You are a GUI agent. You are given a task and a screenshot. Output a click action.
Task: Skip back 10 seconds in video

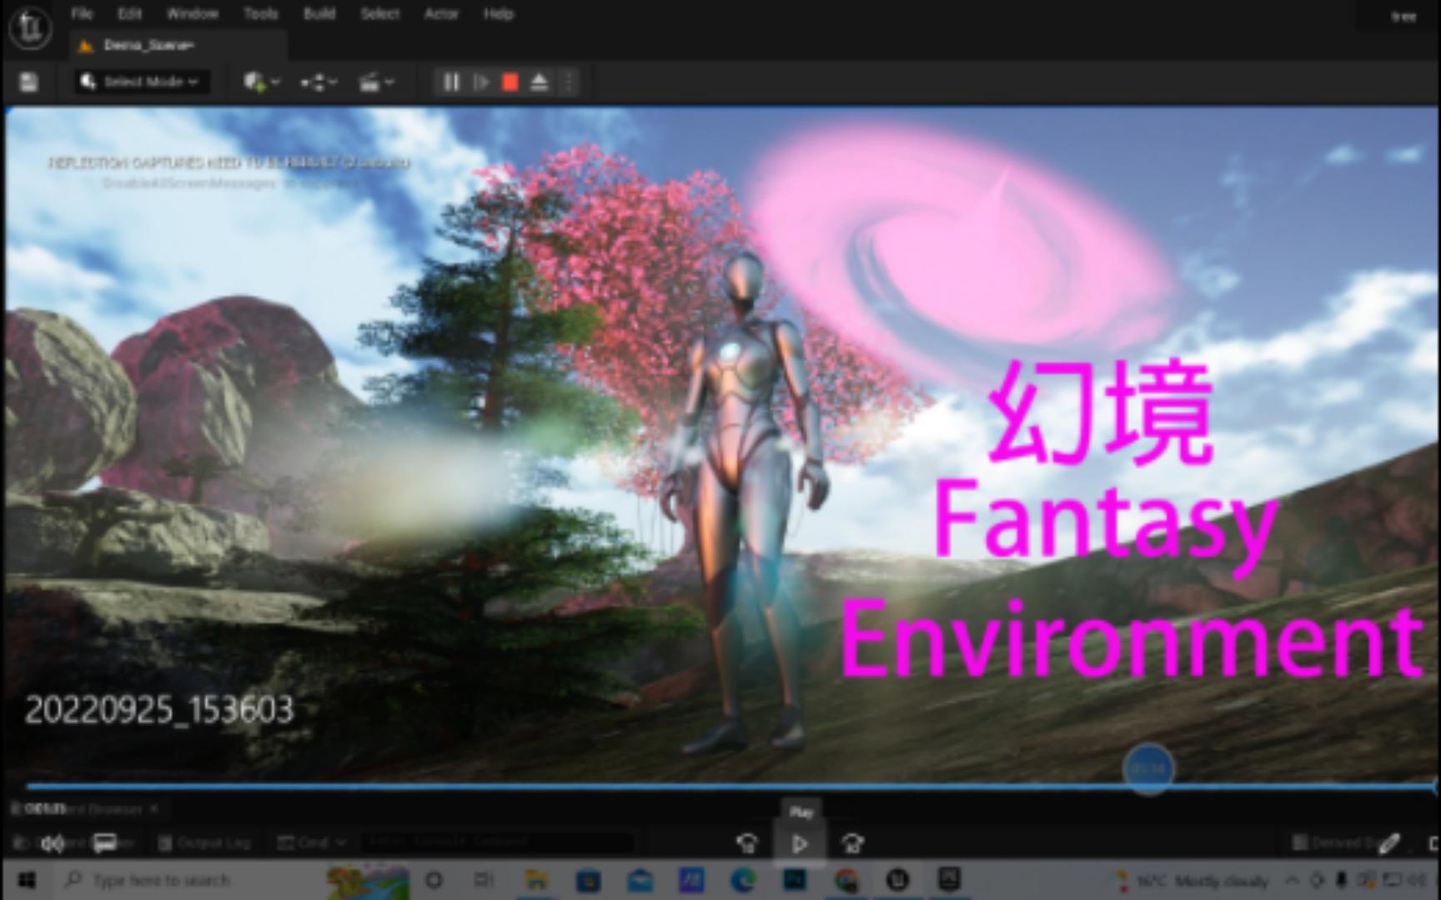click(x=747, y=843)
